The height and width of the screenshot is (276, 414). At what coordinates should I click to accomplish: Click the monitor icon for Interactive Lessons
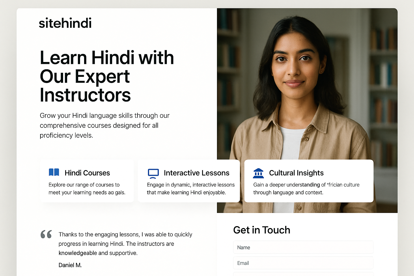tap(153, 174)
